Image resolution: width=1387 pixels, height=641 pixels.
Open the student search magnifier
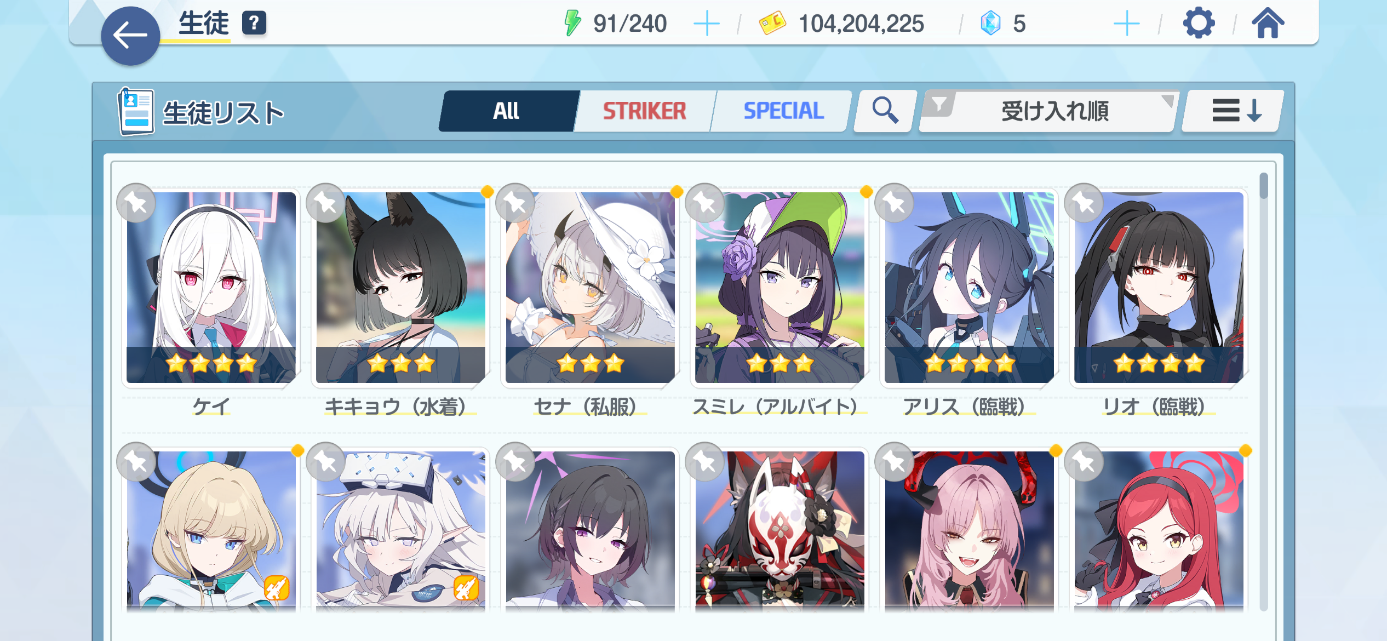point(885,111)
